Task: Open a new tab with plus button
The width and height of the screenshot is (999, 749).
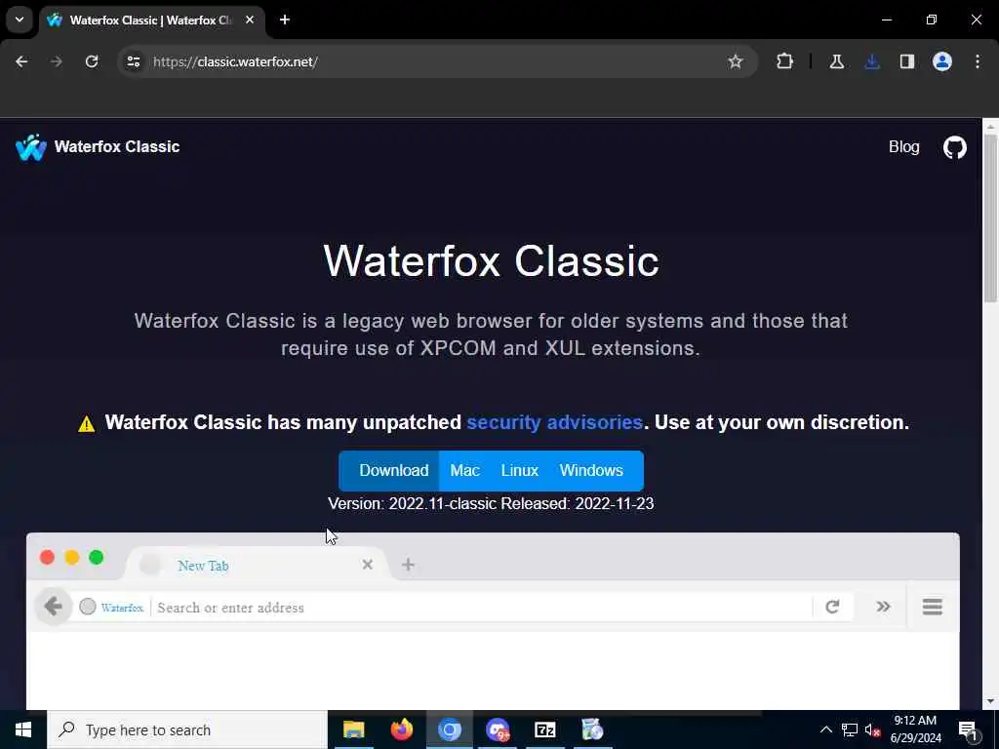Action: (285, 20)
